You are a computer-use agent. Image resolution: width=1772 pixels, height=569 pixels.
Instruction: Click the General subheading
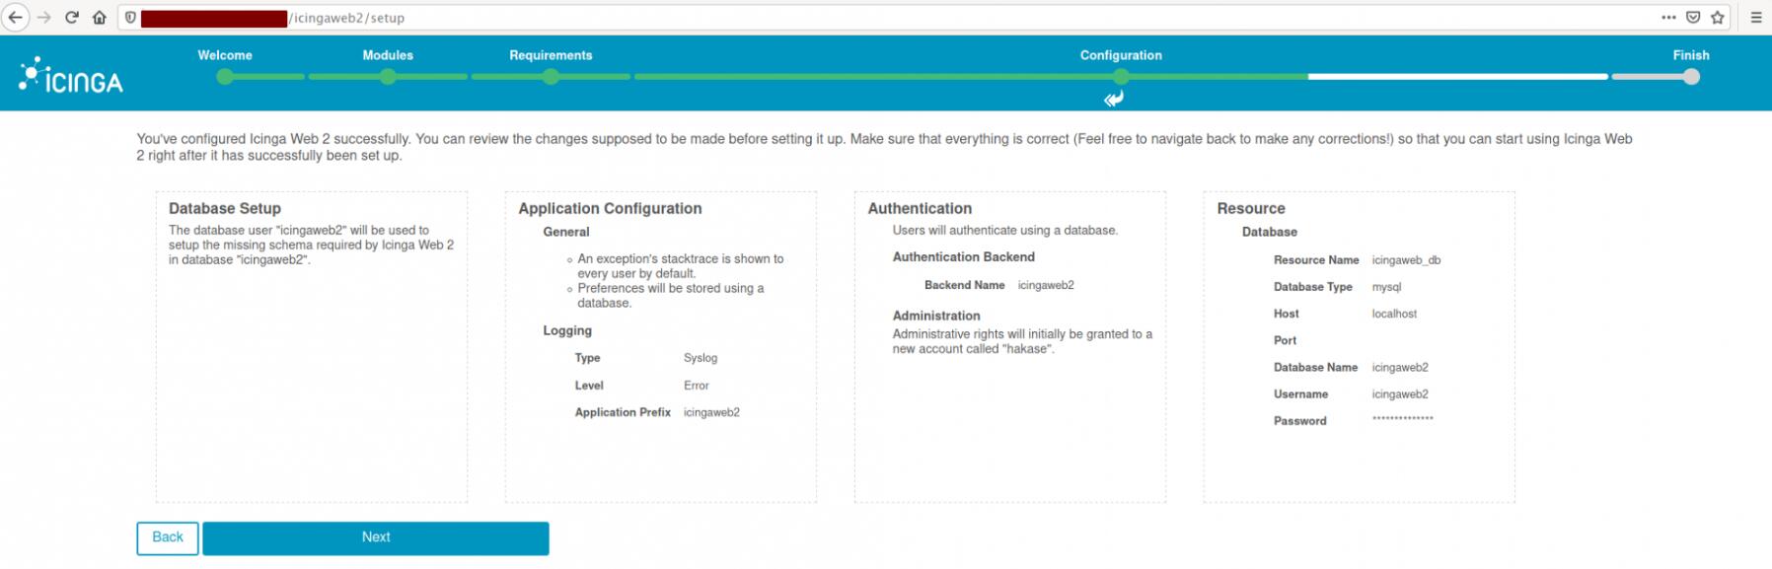pyautogui.click(x=566, y=232)
